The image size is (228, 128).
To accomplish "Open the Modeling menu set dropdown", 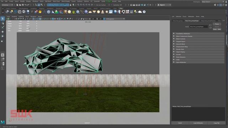I will click(x=7, y=5).
